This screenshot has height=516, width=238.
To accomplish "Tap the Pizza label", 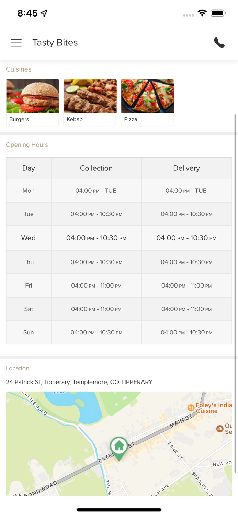I will point(131,119).
